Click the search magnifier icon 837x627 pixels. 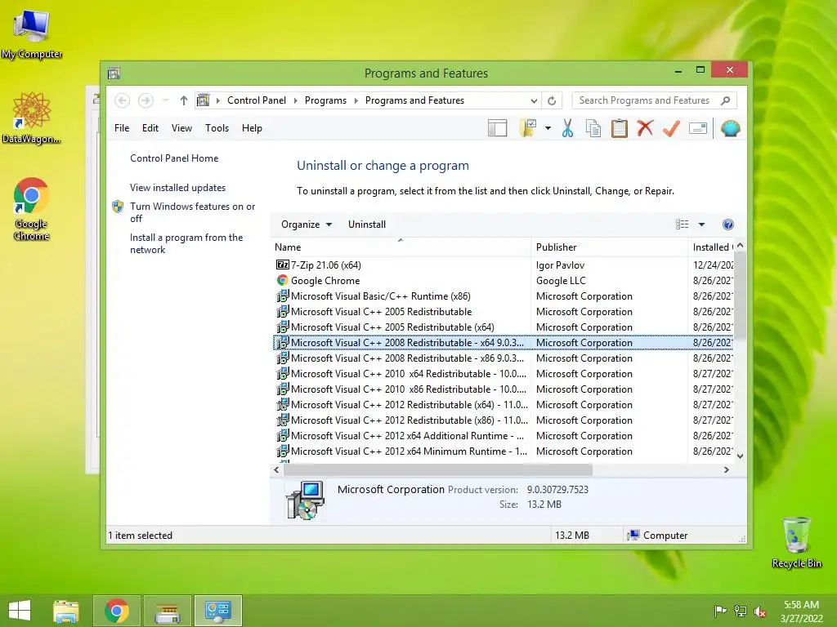(x=726, y=100)
